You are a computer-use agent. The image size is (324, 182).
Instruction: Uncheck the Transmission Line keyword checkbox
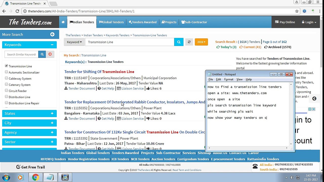click(6, 66)
